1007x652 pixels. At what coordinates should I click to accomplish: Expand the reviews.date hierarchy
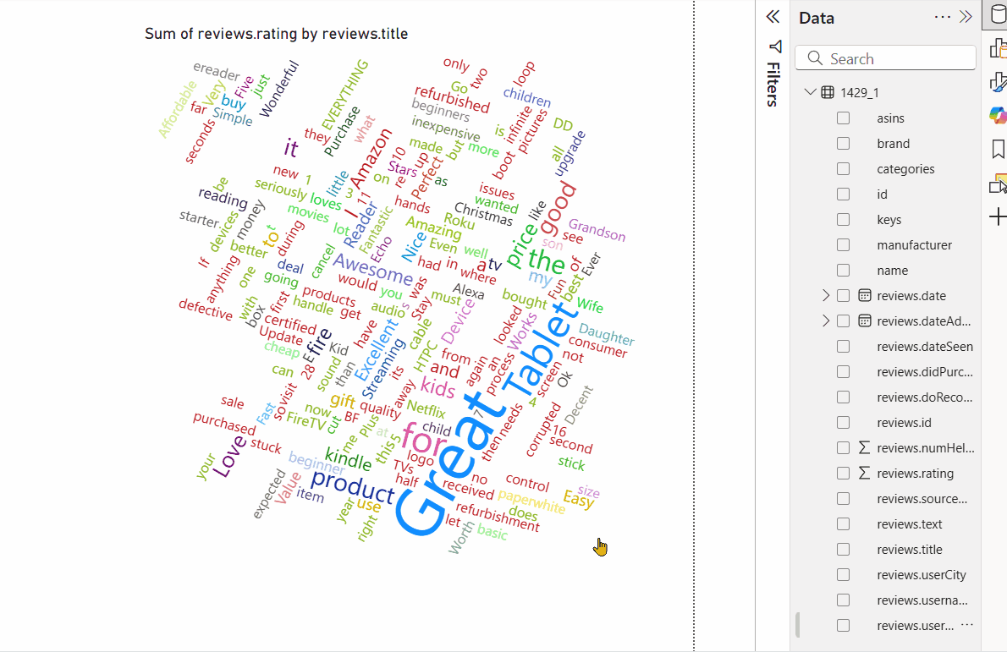click(x=826, y=296)
